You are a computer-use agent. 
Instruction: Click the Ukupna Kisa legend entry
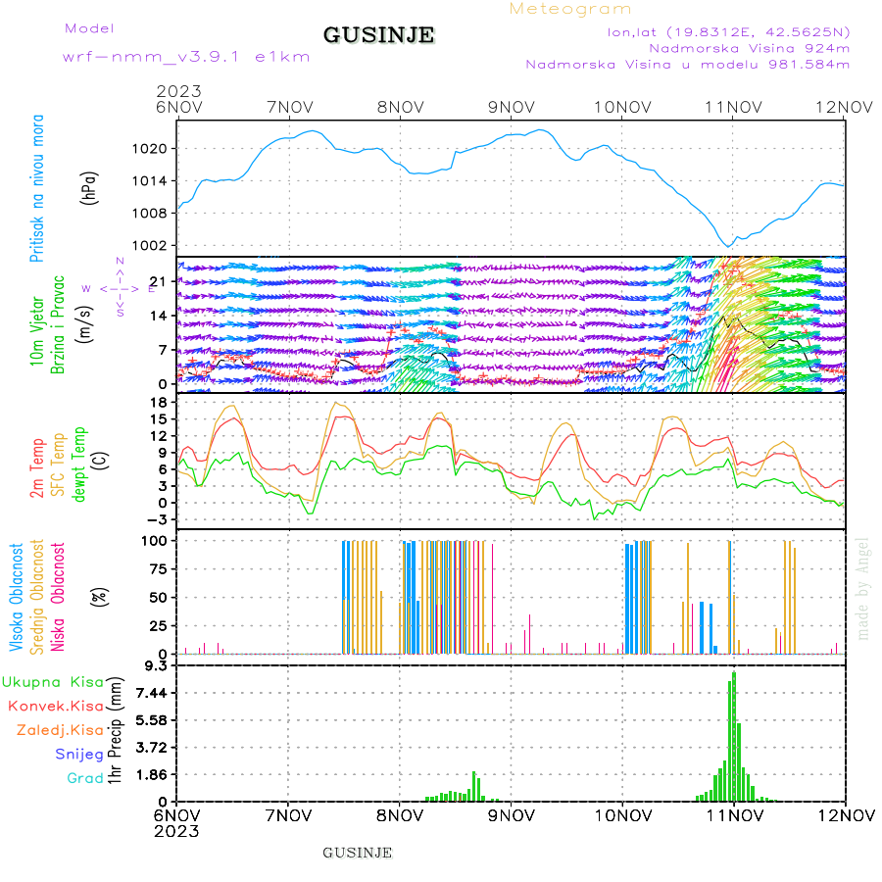tap(52, 682)
